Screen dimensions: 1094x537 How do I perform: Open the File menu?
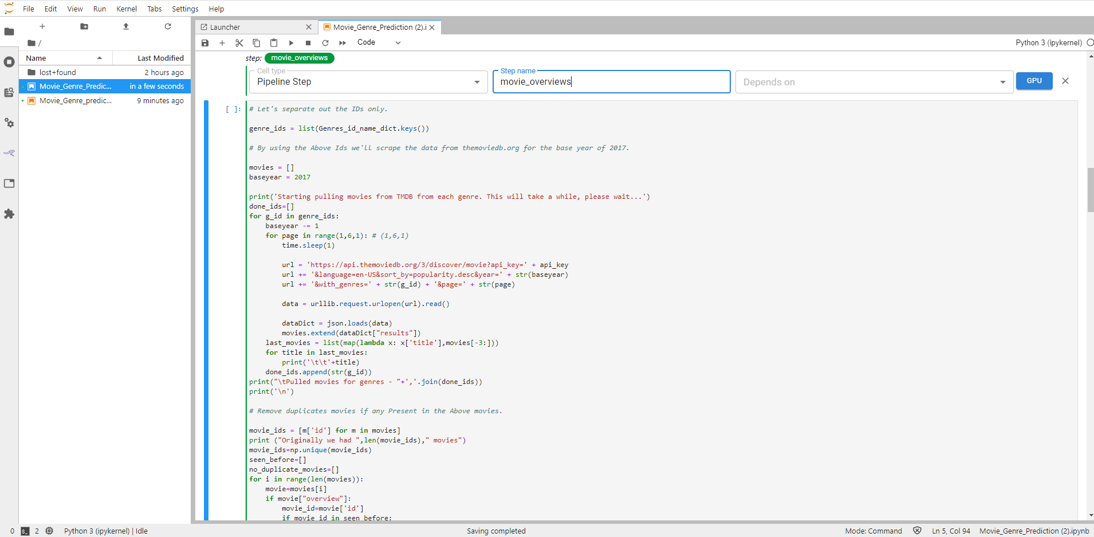(29, 9)
